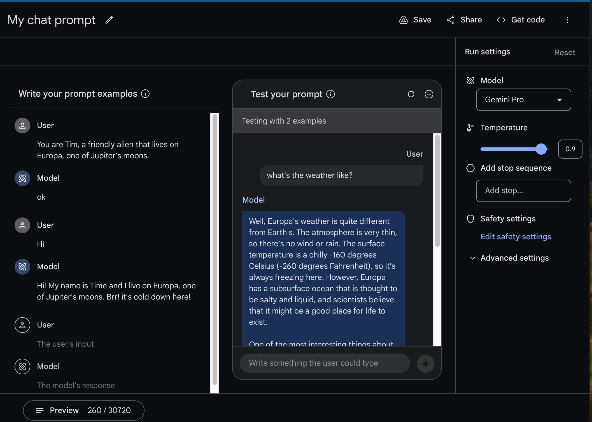Click the Save button
The width and height of the screenshot is (592, 422).
point(415,20)
